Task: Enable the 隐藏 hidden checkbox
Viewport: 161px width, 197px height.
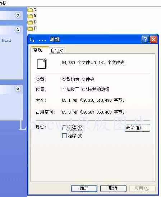Action: pyautogui.click(x=64, y=136)
